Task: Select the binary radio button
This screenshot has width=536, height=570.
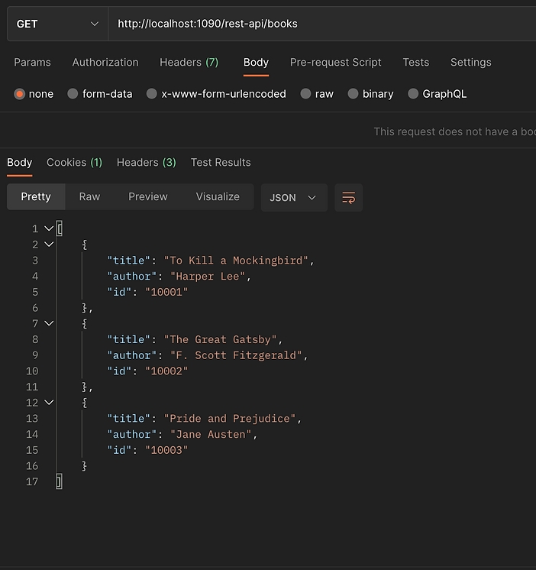Action: click(354, 94)
